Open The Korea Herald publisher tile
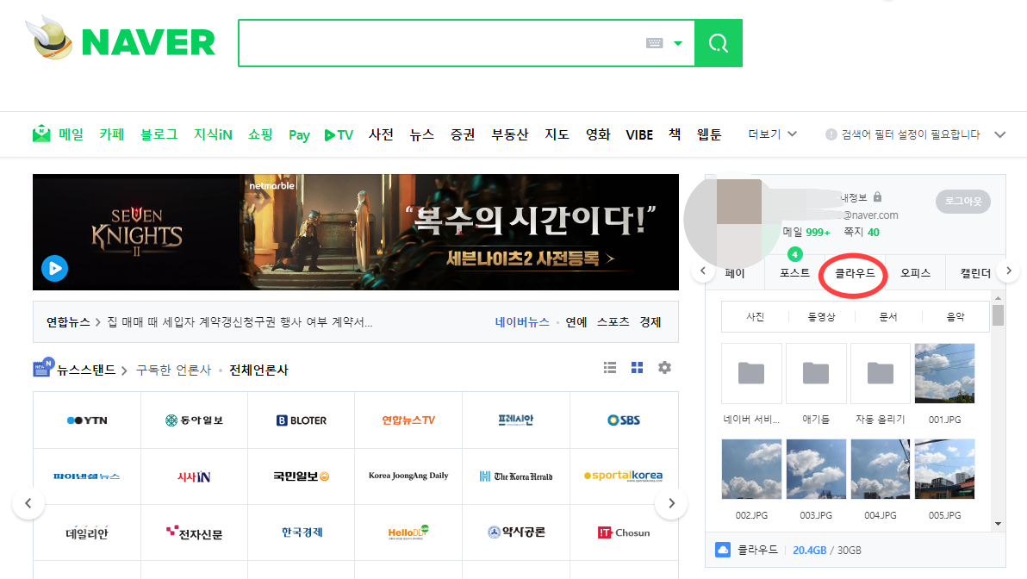This screenshot has height=579, width=1027. pyautogui.click(x=516, y=476)
